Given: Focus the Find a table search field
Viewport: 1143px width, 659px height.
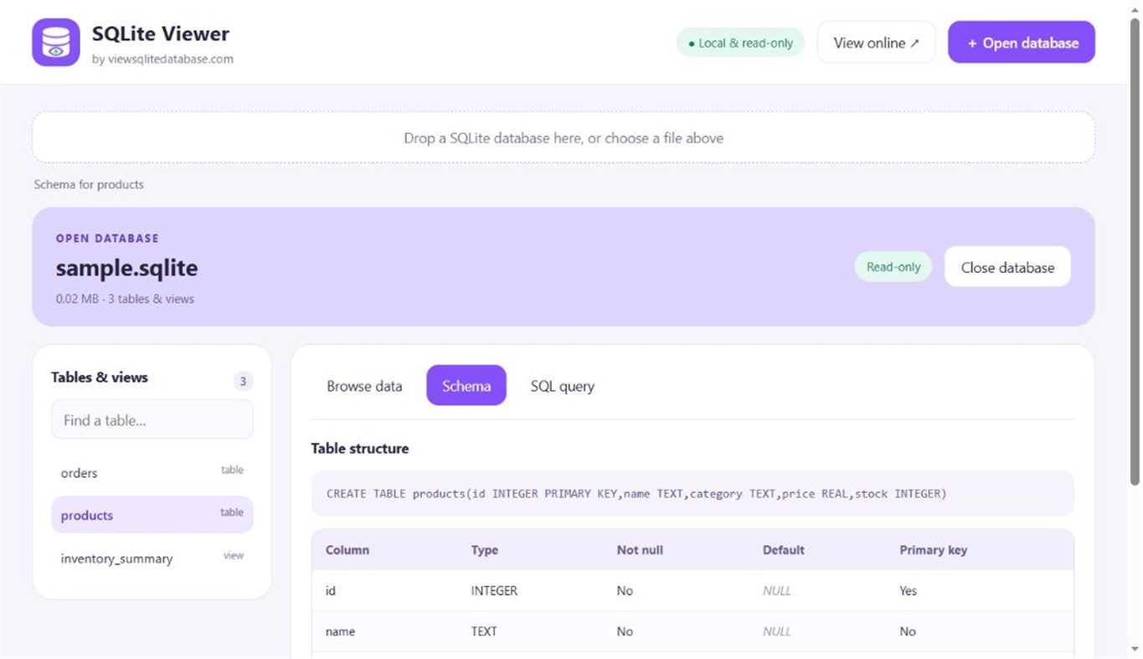Looking at the screenshot, I should (152, 420).
